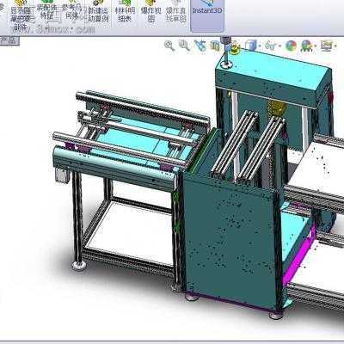Select the 产品 tab at the viewport's left
Image resolution: width=344 pixels, height=344 pixels.
pyautogui.click(x=9, y=41)
